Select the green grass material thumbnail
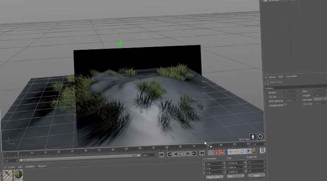The width and height of the screenshot is (327, 181). 18,175
